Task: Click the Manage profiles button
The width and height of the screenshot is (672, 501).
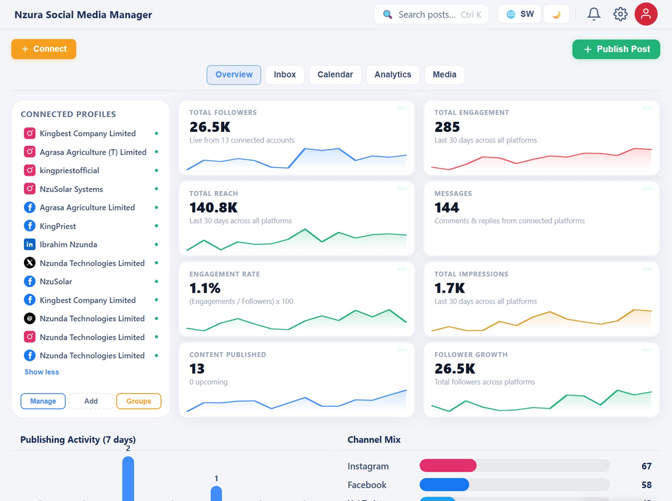Action: (43, 401)
